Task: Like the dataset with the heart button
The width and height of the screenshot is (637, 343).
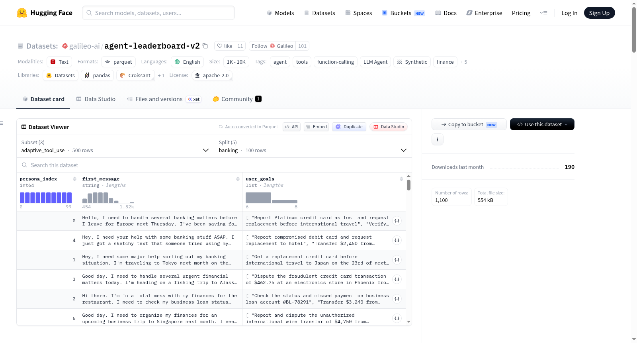Action: point(225,46)
